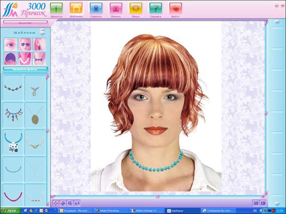Select the pearl necklace template category
Image resolution: width=286 pixels, height=214 pixels.
[x=25, y=59]
